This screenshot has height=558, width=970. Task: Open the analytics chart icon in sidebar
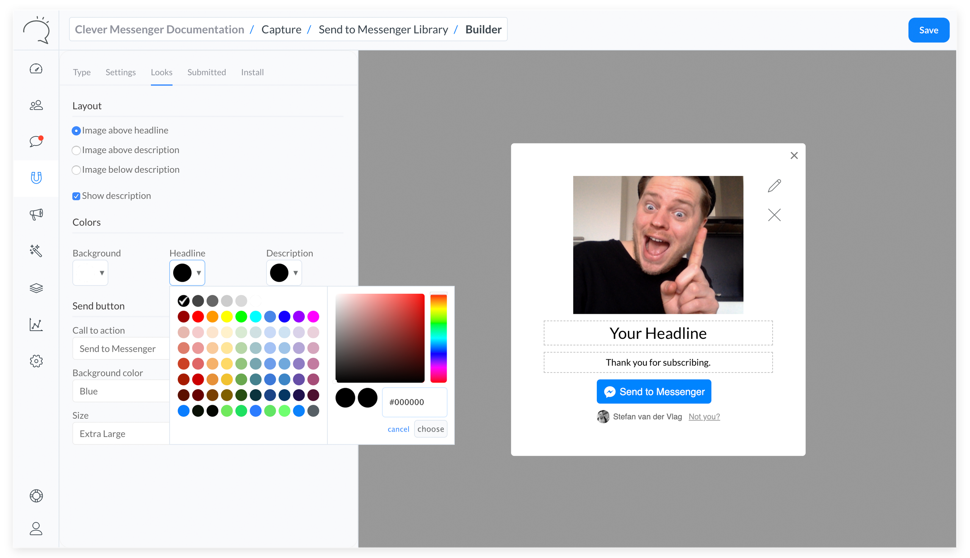[36, 324]
